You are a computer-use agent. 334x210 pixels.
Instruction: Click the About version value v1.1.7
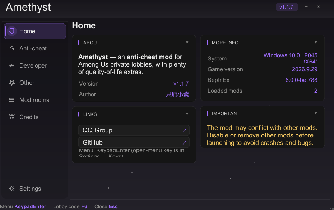(x=181, y=84)
